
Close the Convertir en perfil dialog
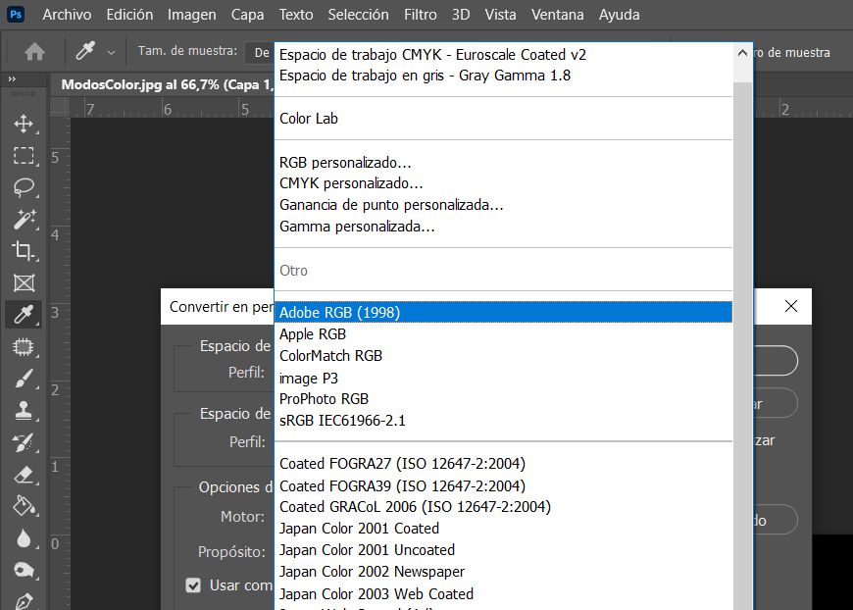(791, 306)
